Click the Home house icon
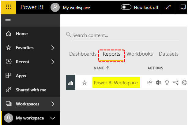 (9, 34)
